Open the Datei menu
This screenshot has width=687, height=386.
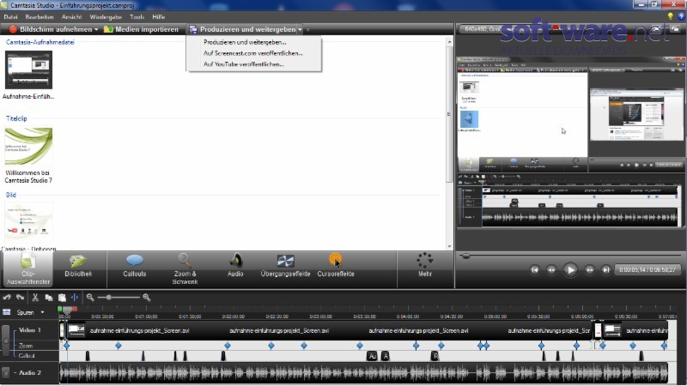coord(10,17)
